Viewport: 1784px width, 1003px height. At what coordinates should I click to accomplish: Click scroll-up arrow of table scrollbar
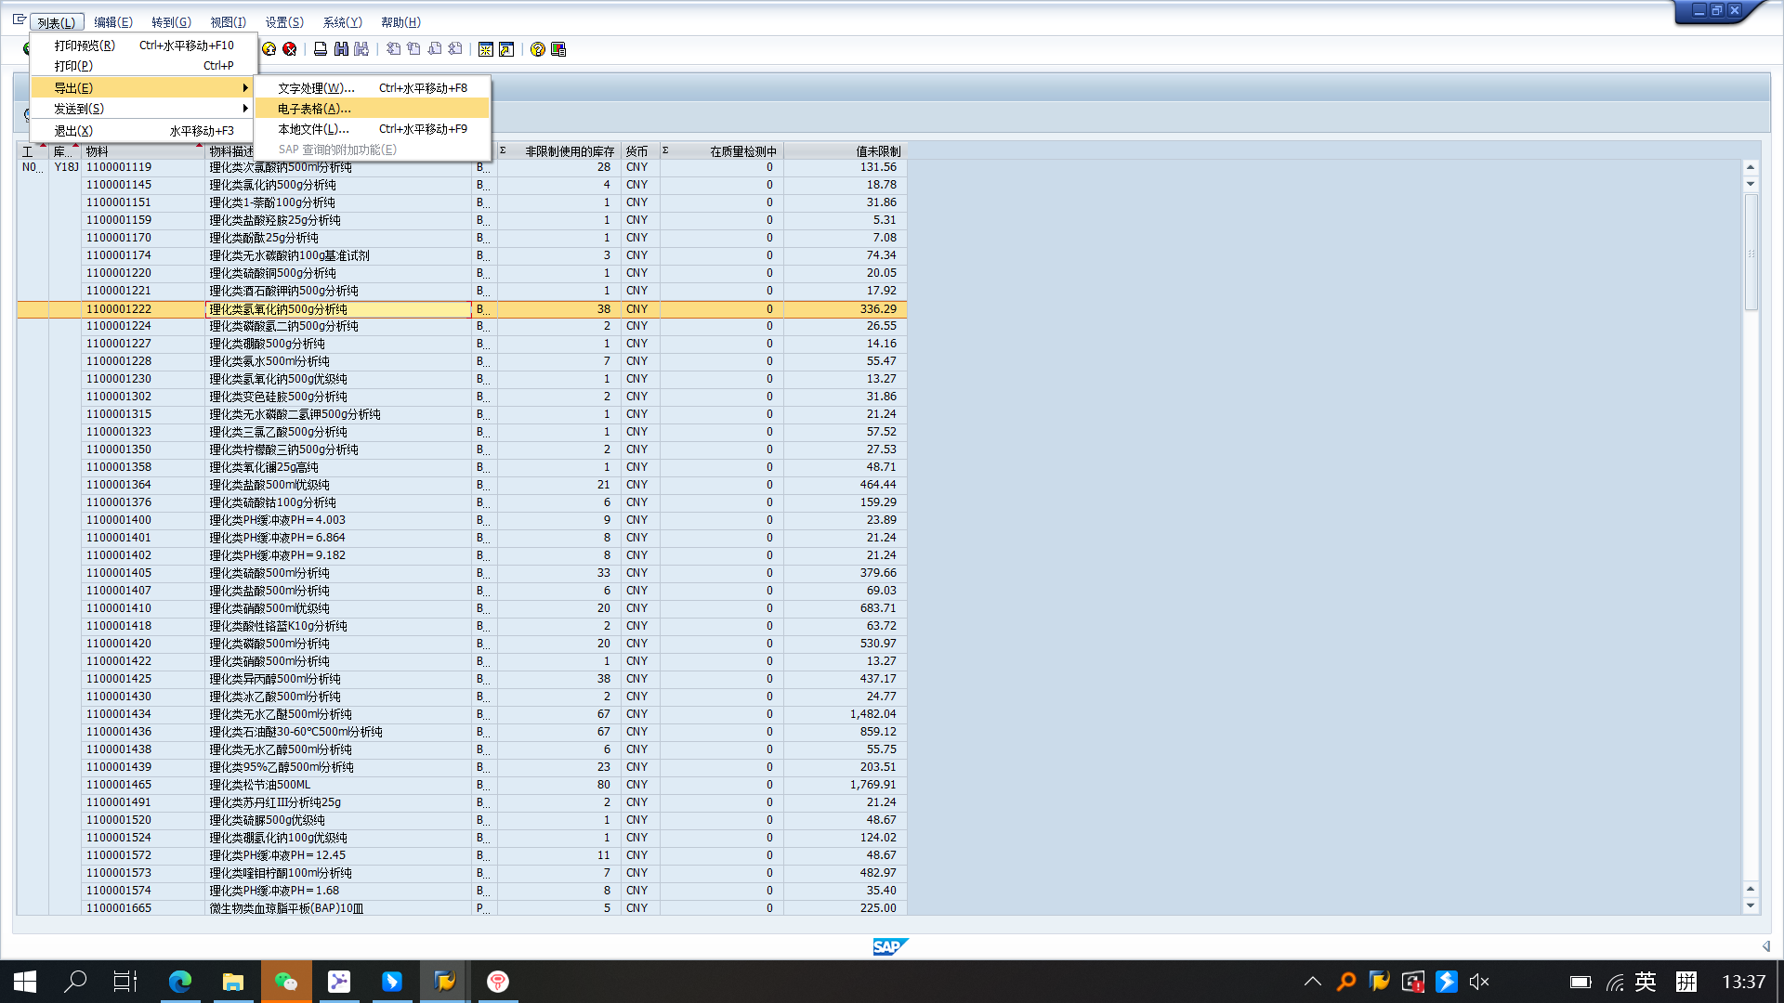click(1751, 167)
